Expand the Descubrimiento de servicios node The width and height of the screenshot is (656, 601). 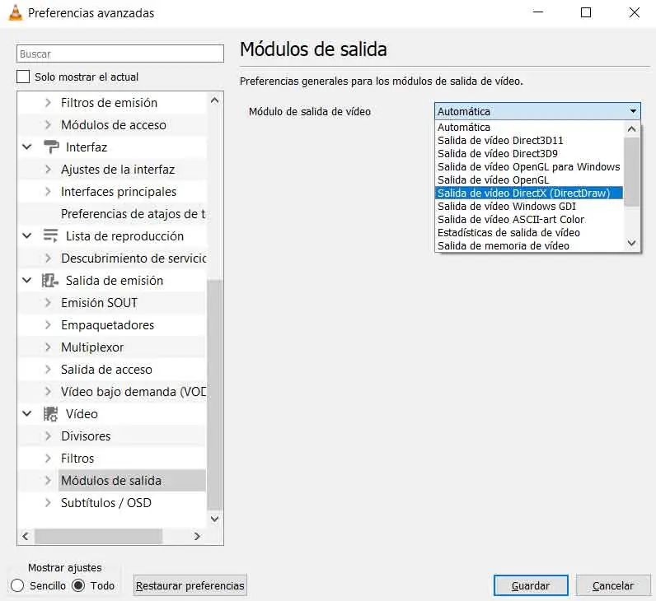point(48,259)
